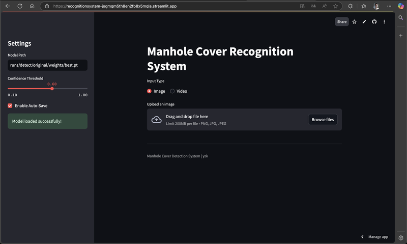Go back with the browser back arrow
The height and width of the screenshot is (244, 407).
(x=8, y=6)
